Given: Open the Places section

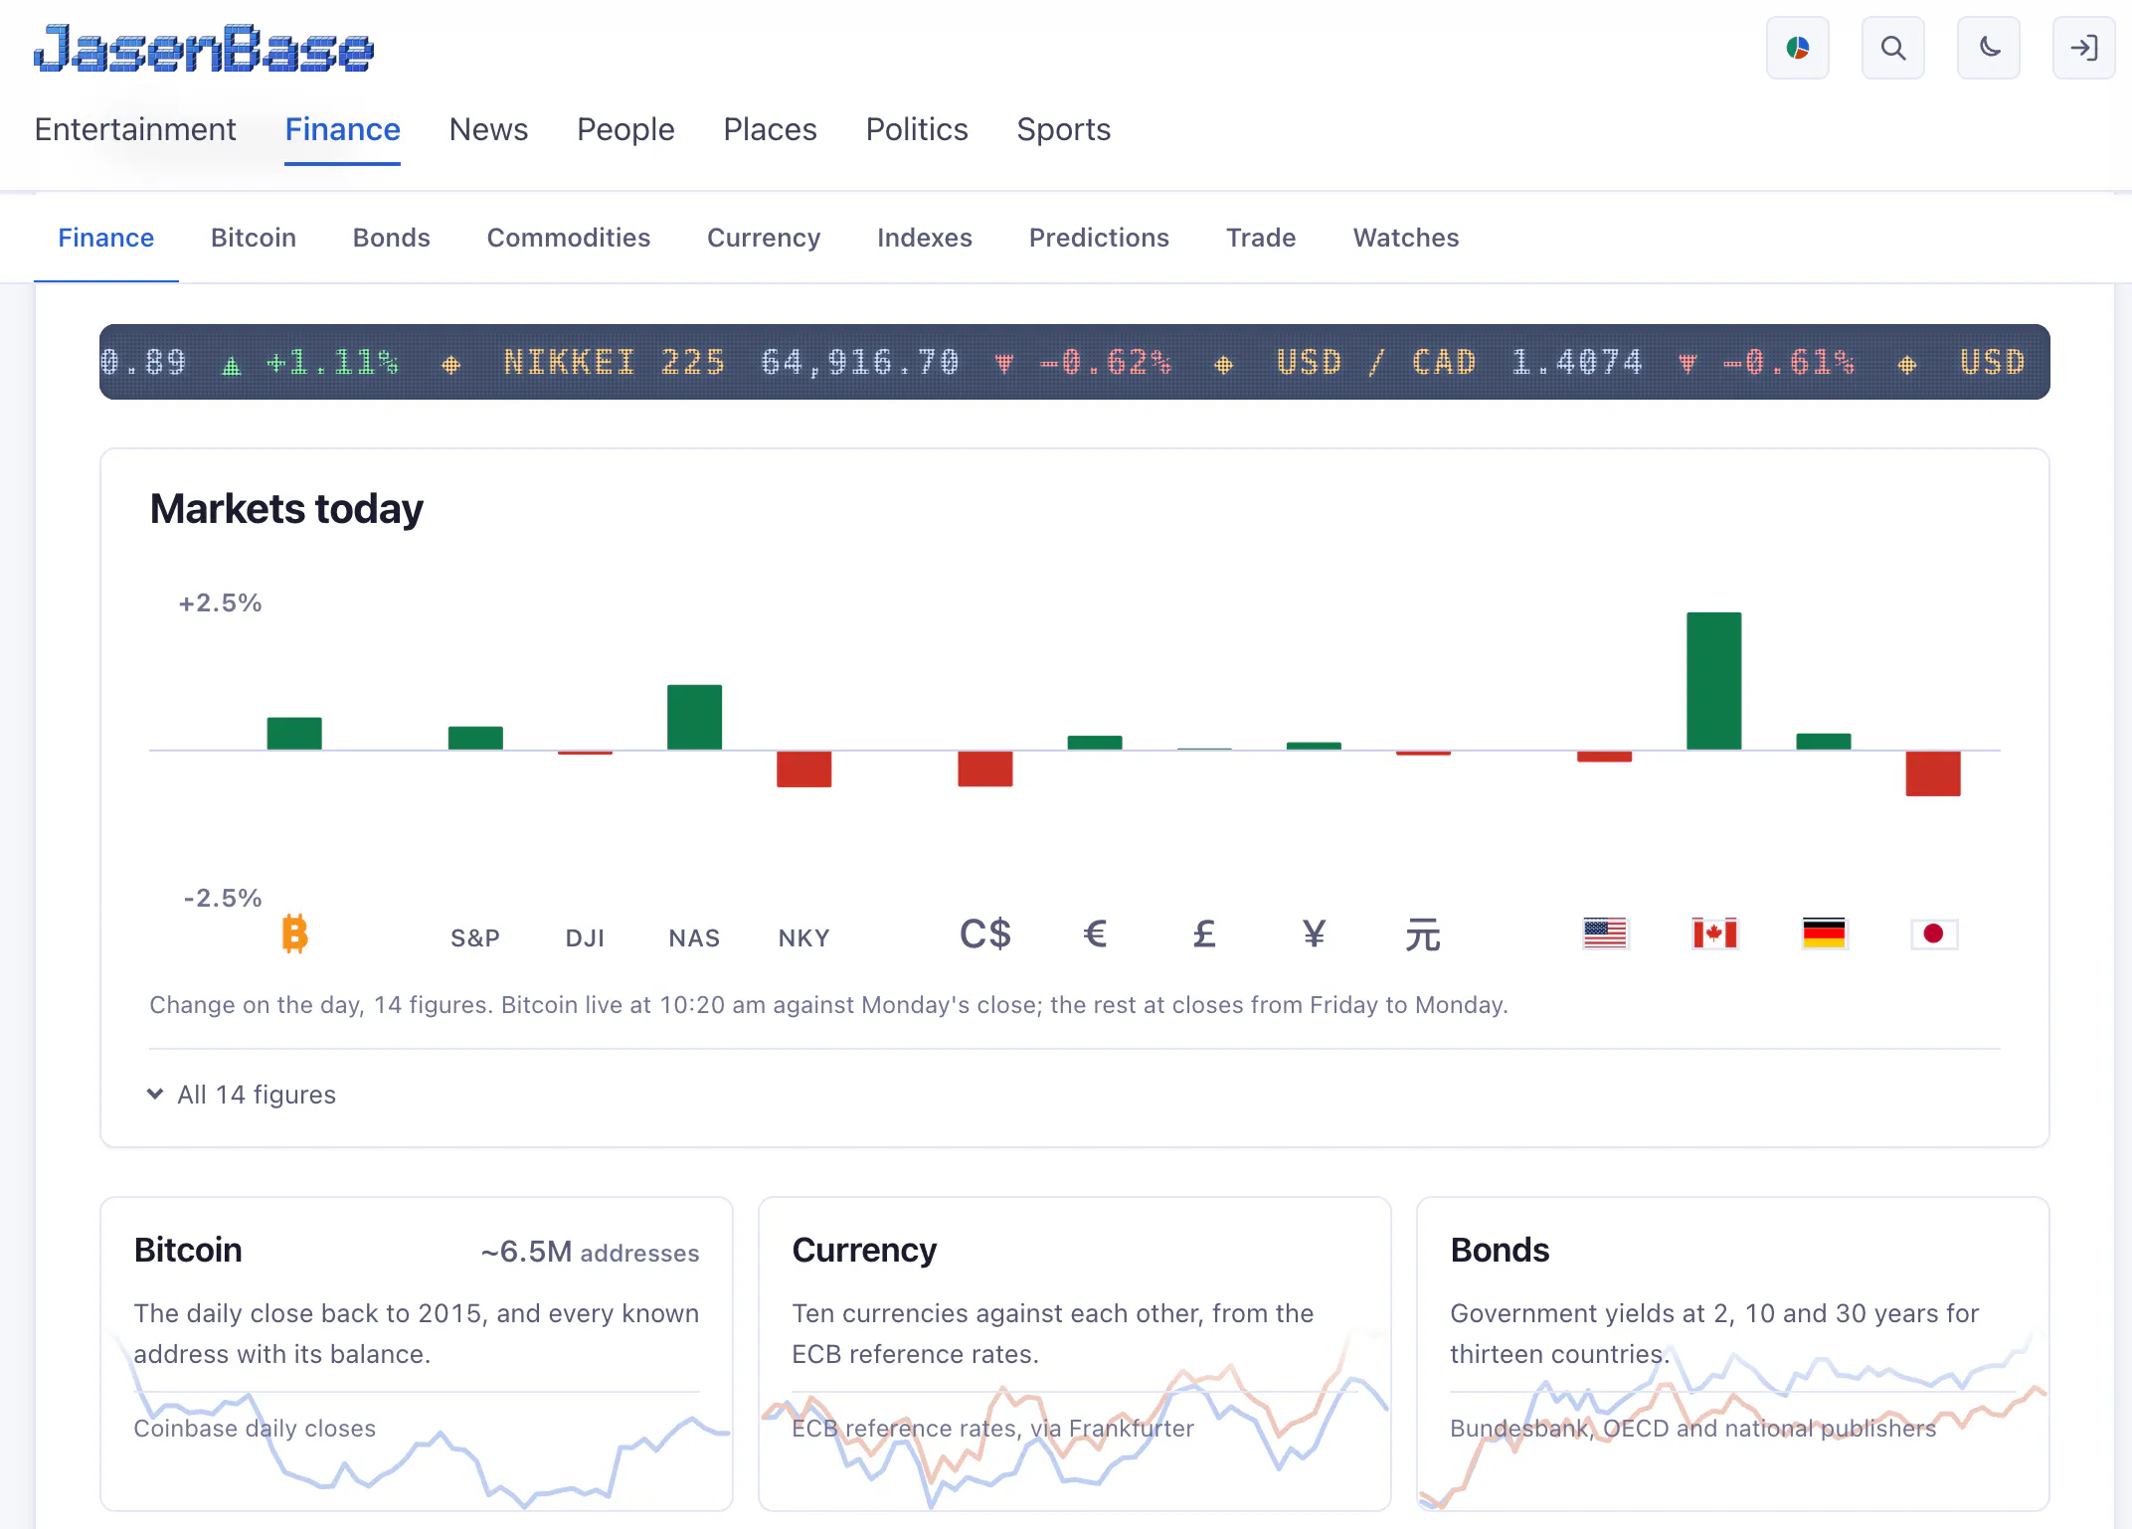Looking at the screenshot, I should coord(770,129).
